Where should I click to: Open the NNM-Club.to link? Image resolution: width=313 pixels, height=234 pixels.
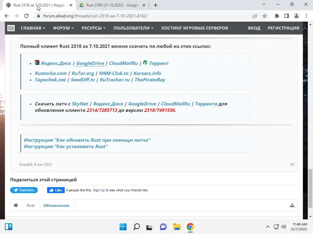[x=114, y=73]
